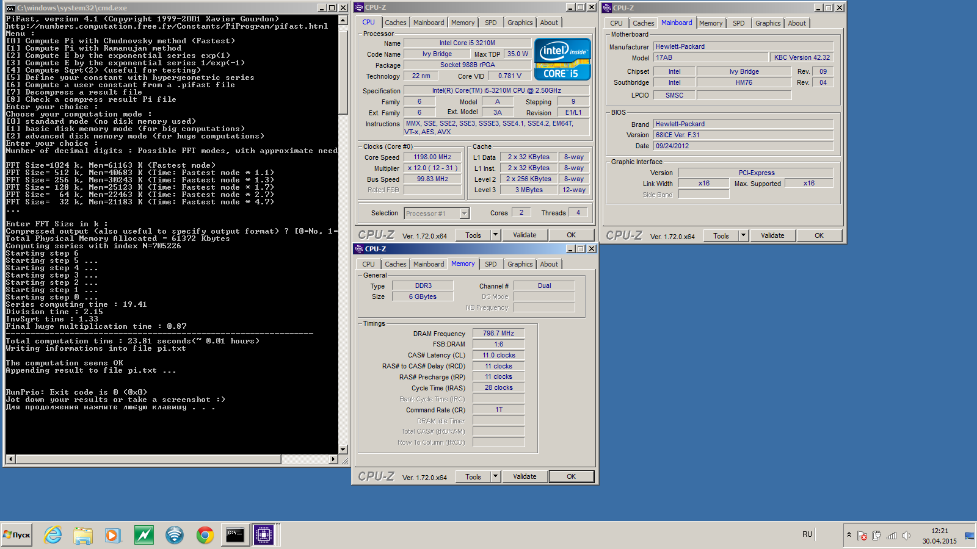Launch Google Chrome from the taskbar
977x549 pixels.
pyautogui.click(x=205, y=535)
